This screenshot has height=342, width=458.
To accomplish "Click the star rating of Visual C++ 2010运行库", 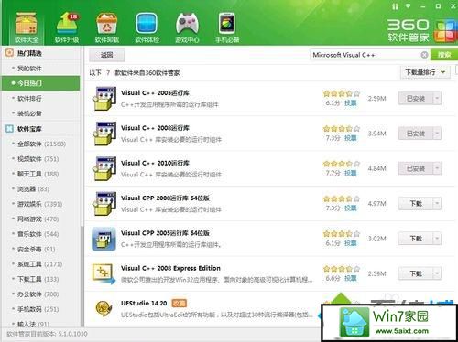I will 342,164.
